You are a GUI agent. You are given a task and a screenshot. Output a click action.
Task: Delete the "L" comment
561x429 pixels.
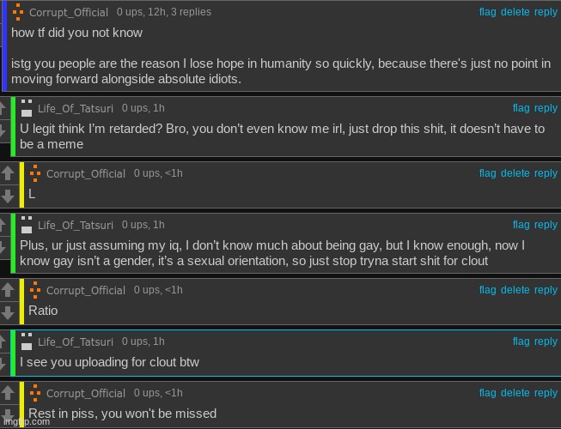pyautogui.click(x=515, y=173)
